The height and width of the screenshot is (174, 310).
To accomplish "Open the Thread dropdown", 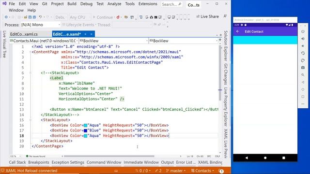I will [x=132, y=25].
